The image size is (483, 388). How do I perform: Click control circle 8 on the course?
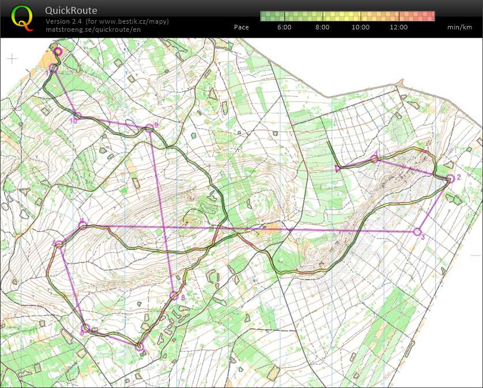click(x=175, y=296)
